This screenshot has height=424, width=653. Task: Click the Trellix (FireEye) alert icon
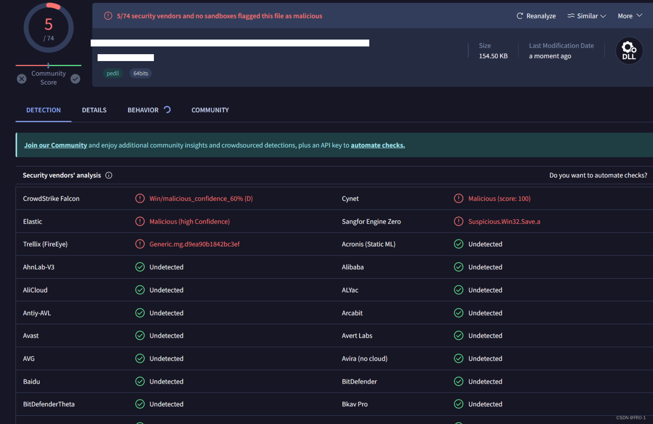tap(140, 244)
